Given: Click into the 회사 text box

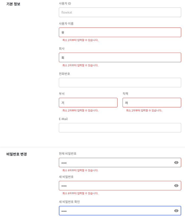Looking at the screenshot, I should 120,58.
